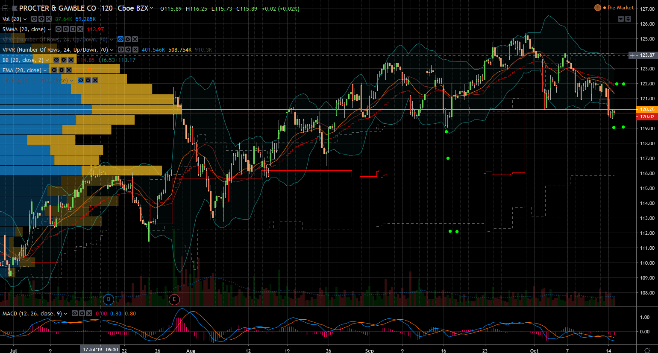Remove the VPSV indicator

tap(135, 39)
